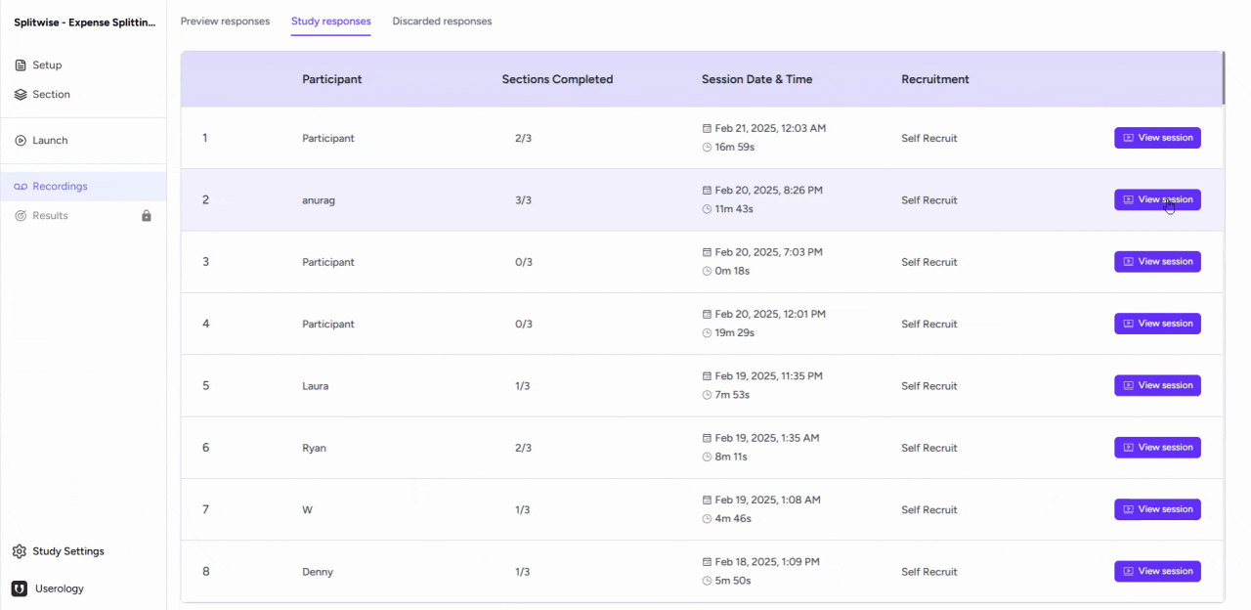Click the Launch play icon
Image resolution: width=1251 pixels, height=610 pixels.
tap(21, 140)
